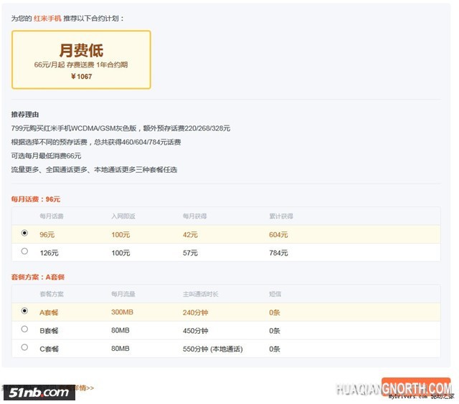Click the 短信 column header
This screenshot has width=459, height=404.
click(275, 294)
